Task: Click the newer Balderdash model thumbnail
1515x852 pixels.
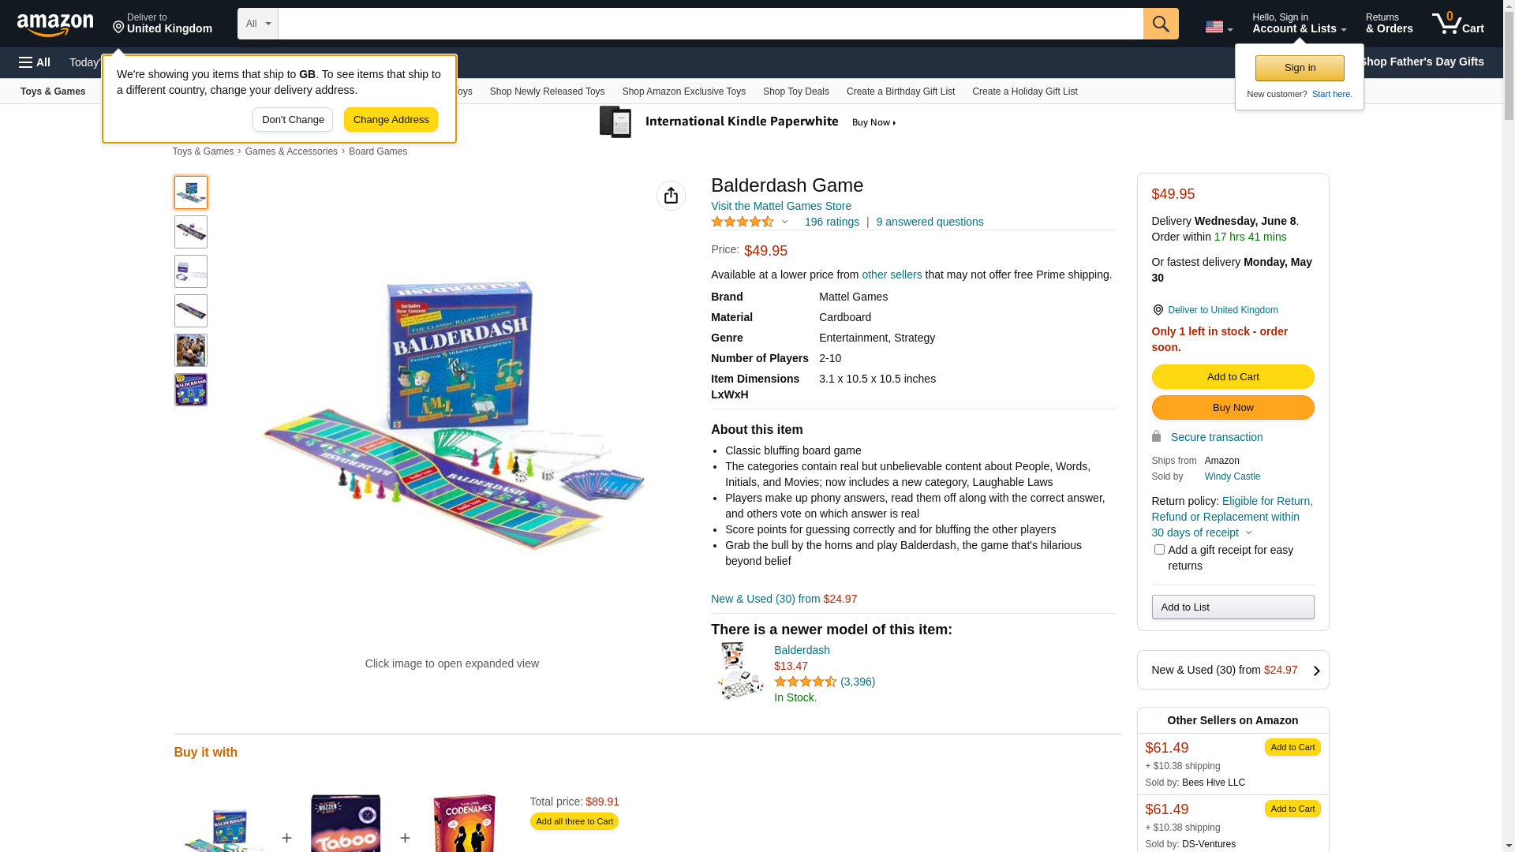Action: tap(740, 671)
